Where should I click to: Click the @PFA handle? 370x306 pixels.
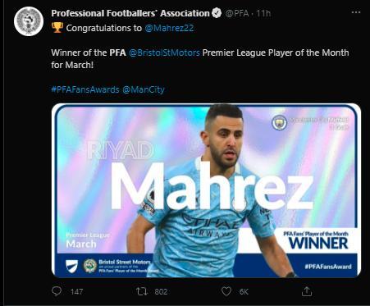(237, 13)
